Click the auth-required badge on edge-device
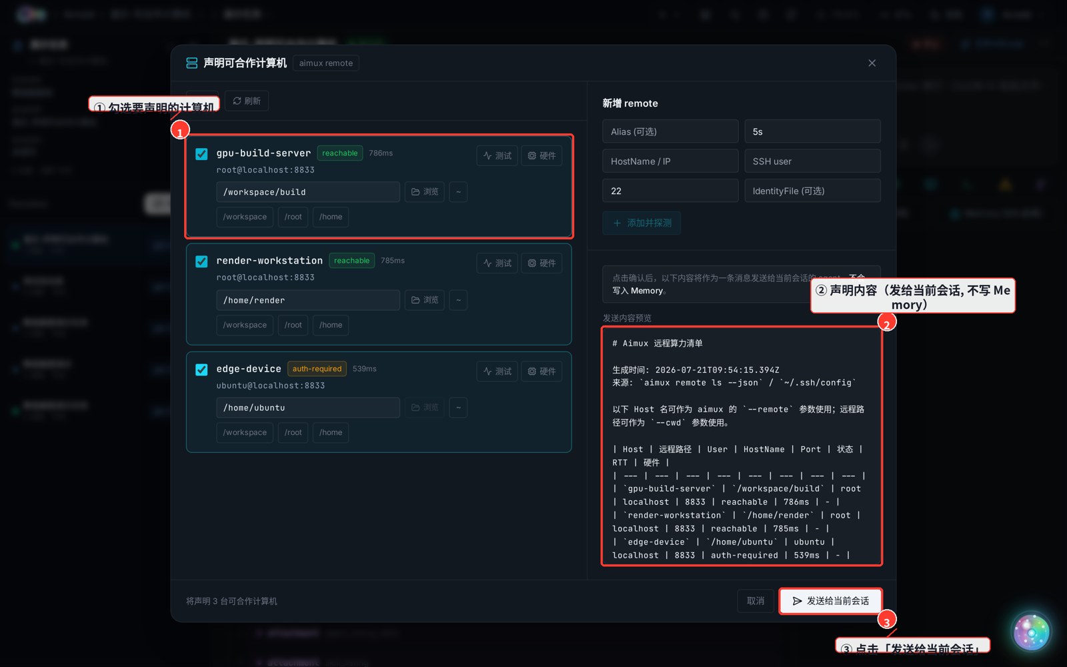This screenshot has height=667, width=1067. click(x=317, y=369)
